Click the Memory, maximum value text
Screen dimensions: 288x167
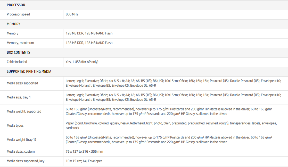[x=89, y=43]
